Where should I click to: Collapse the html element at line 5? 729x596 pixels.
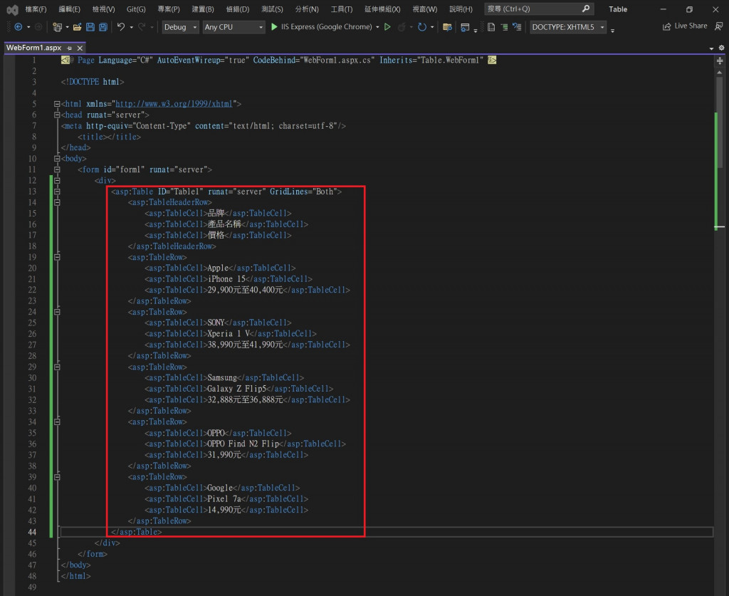pos(57,104)
